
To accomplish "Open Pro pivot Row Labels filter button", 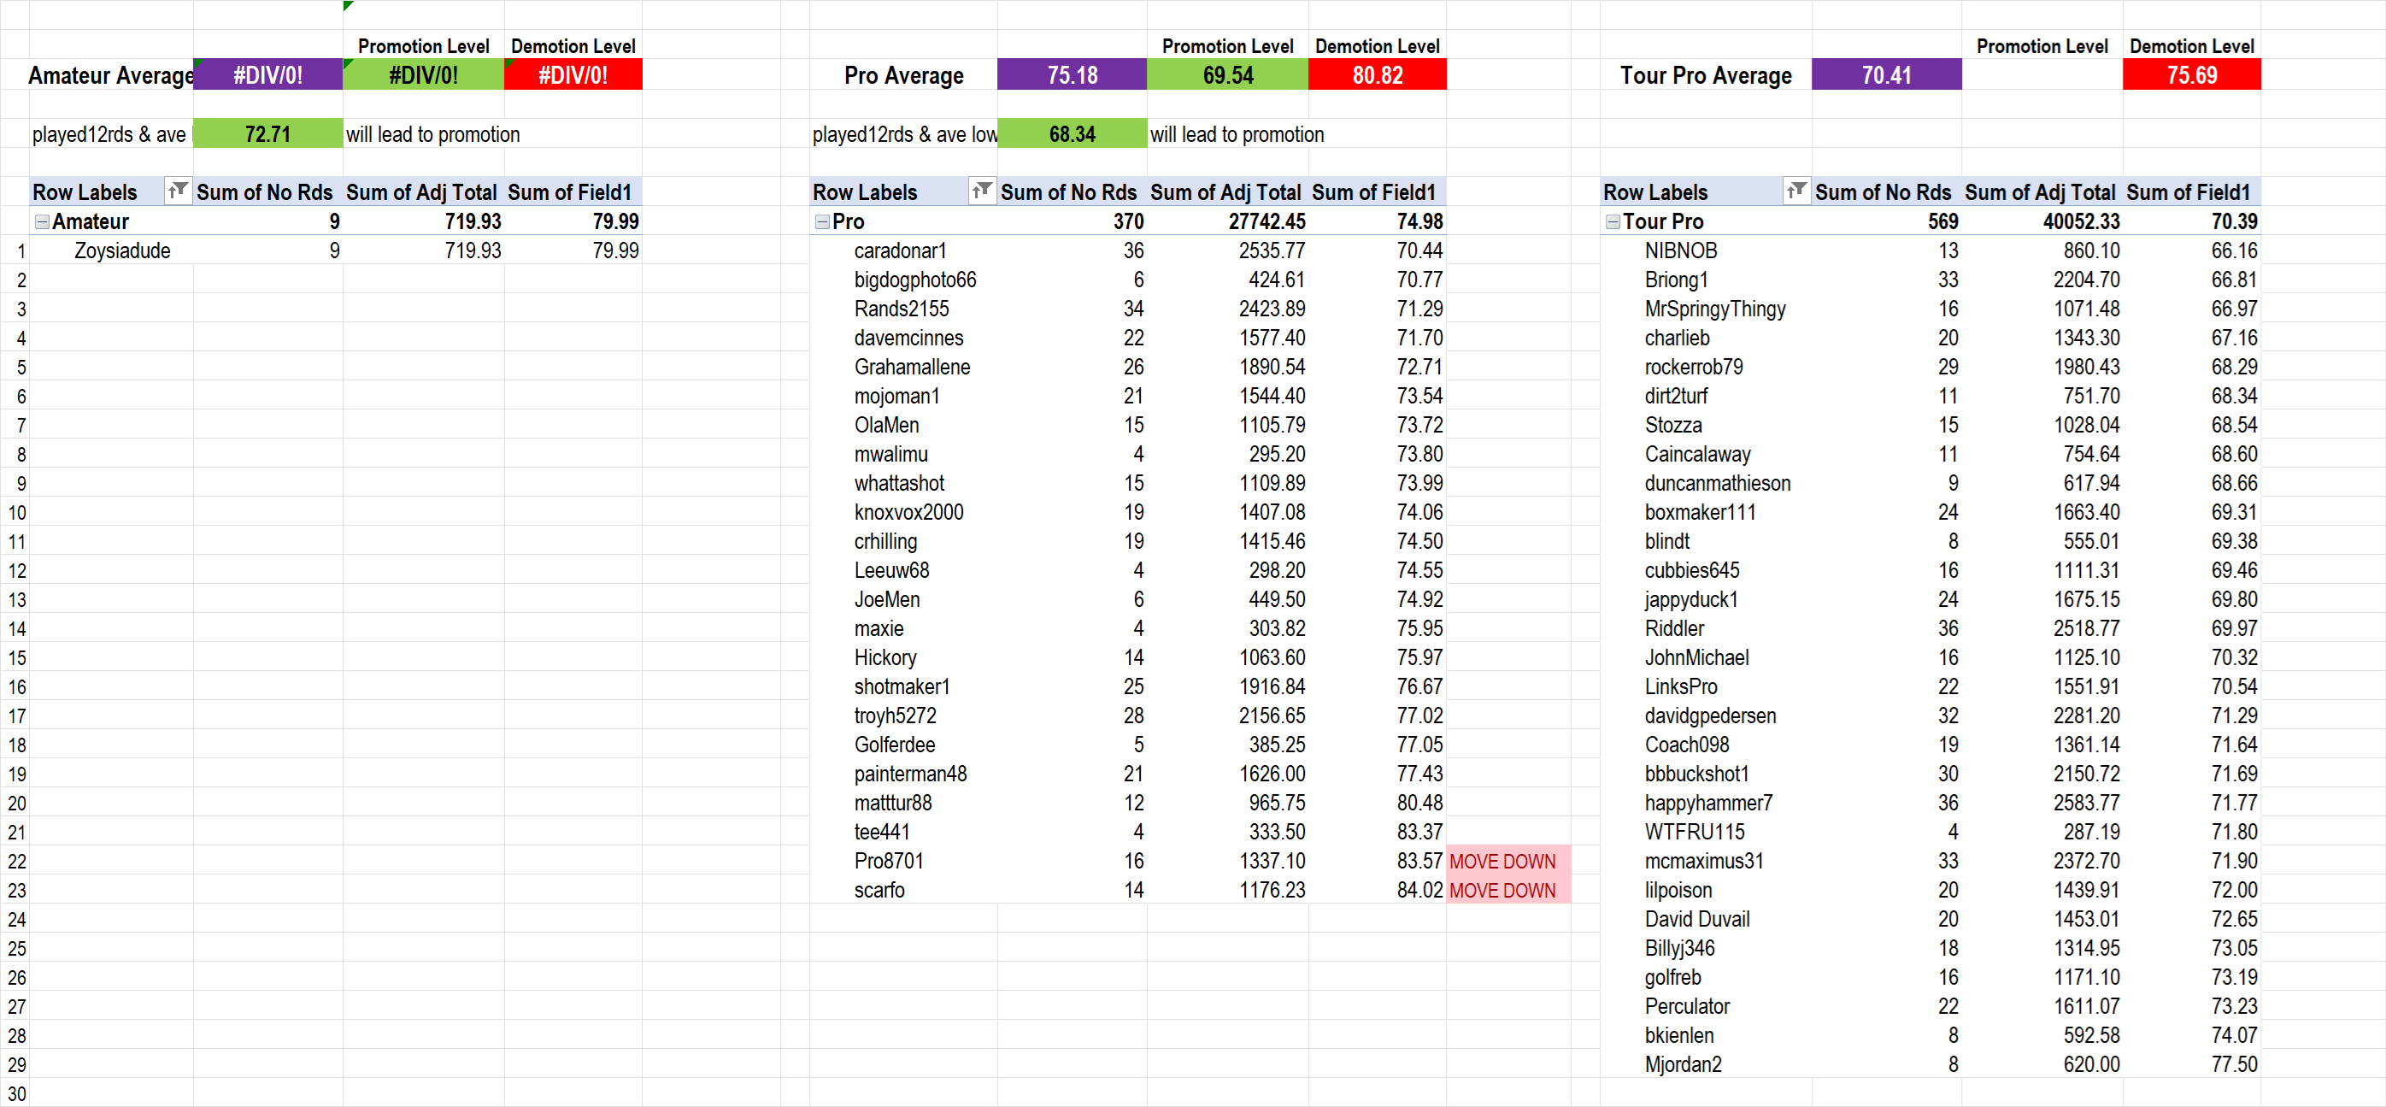I will pyautogui.click(x=981, y=191).
